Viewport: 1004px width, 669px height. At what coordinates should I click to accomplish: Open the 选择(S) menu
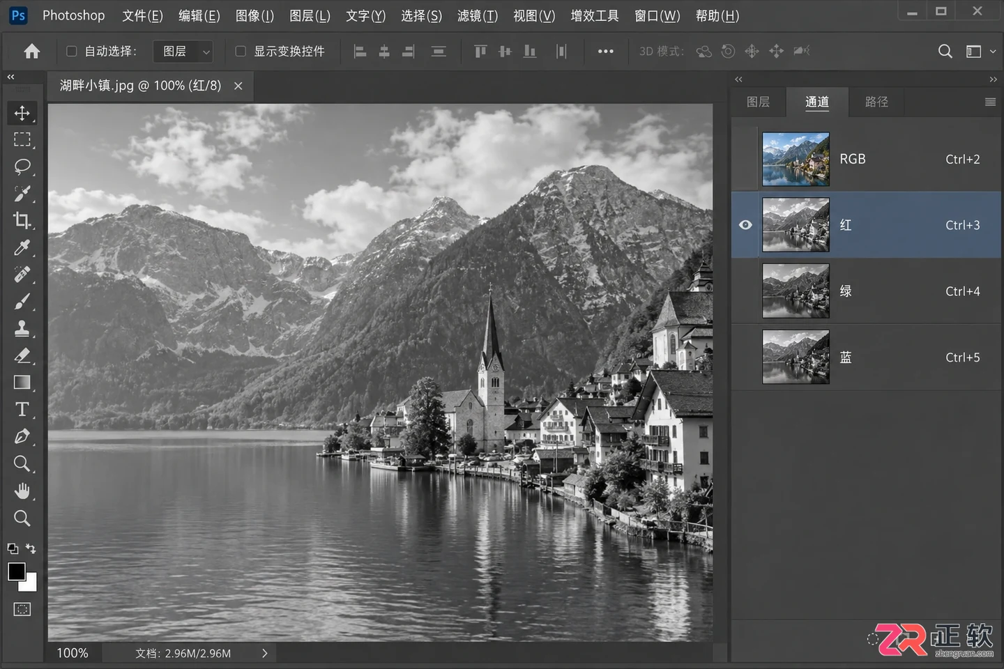pyautogui.click(x=421, y=15)
